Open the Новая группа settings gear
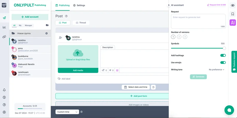 [47, 33]
